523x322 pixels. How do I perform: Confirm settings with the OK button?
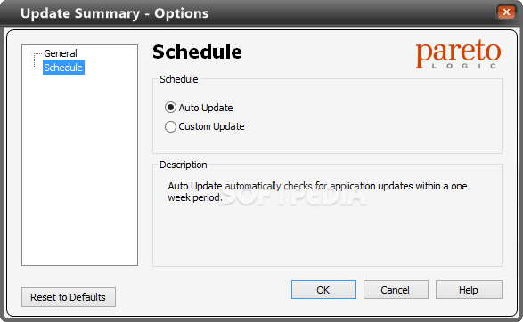pos(323,290)
